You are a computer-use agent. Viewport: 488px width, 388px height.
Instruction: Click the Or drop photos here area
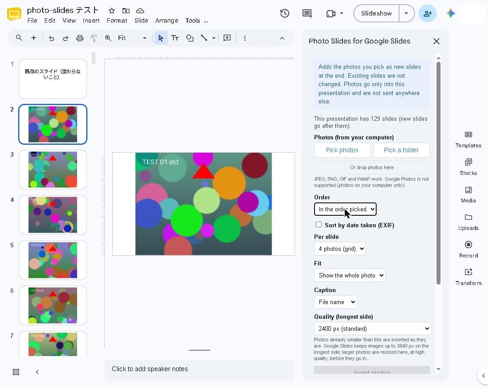(372, 167)
